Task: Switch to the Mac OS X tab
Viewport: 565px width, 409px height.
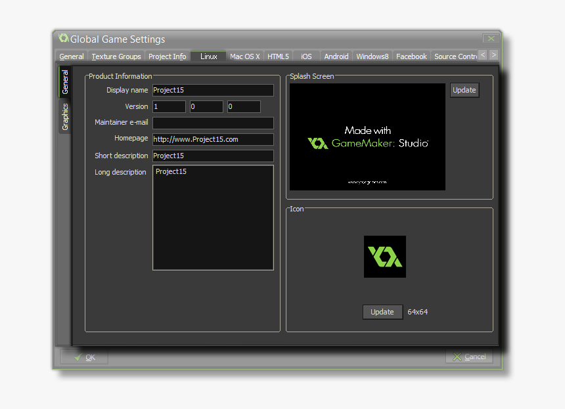Action: (244, 56)
